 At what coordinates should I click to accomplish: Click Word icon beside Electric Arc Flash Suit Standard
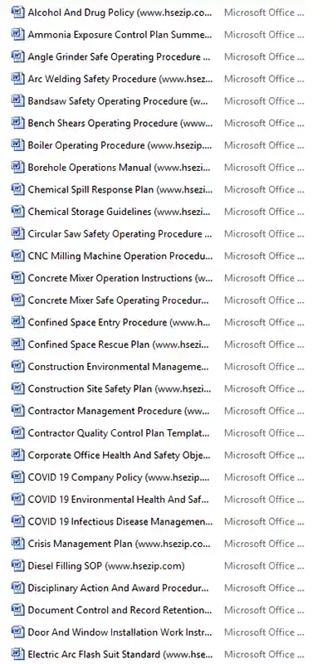point(17,654)
